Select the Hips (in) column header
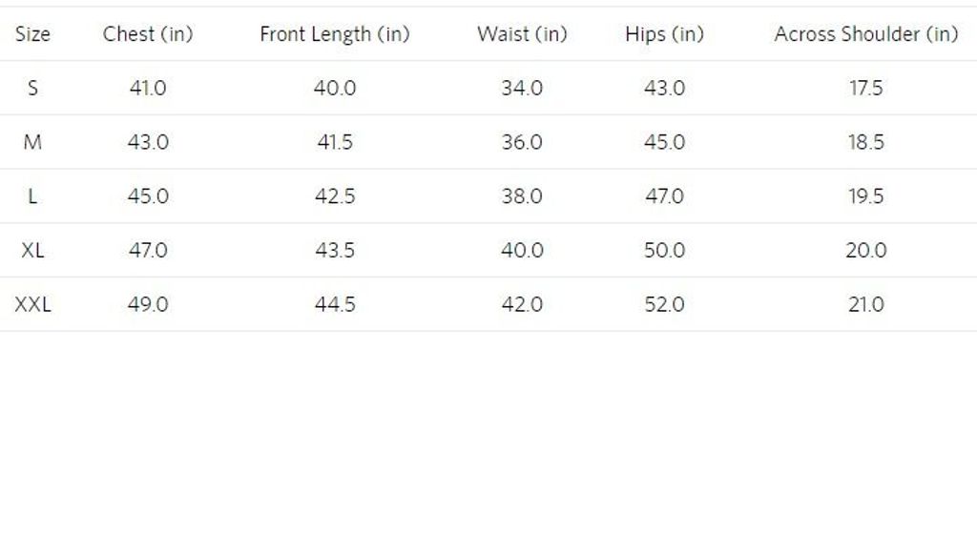977x533 pixels. (664, 34)
